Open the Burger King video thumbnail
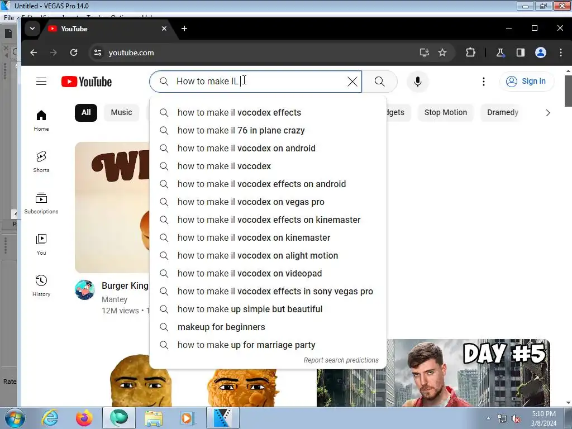Screen dimensions: 572x429 pyautogui.click(x=112, y=207)
